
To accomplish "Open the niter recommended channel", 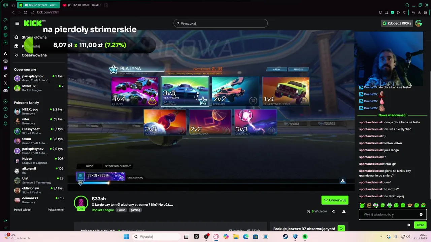I will pos(39,121).
